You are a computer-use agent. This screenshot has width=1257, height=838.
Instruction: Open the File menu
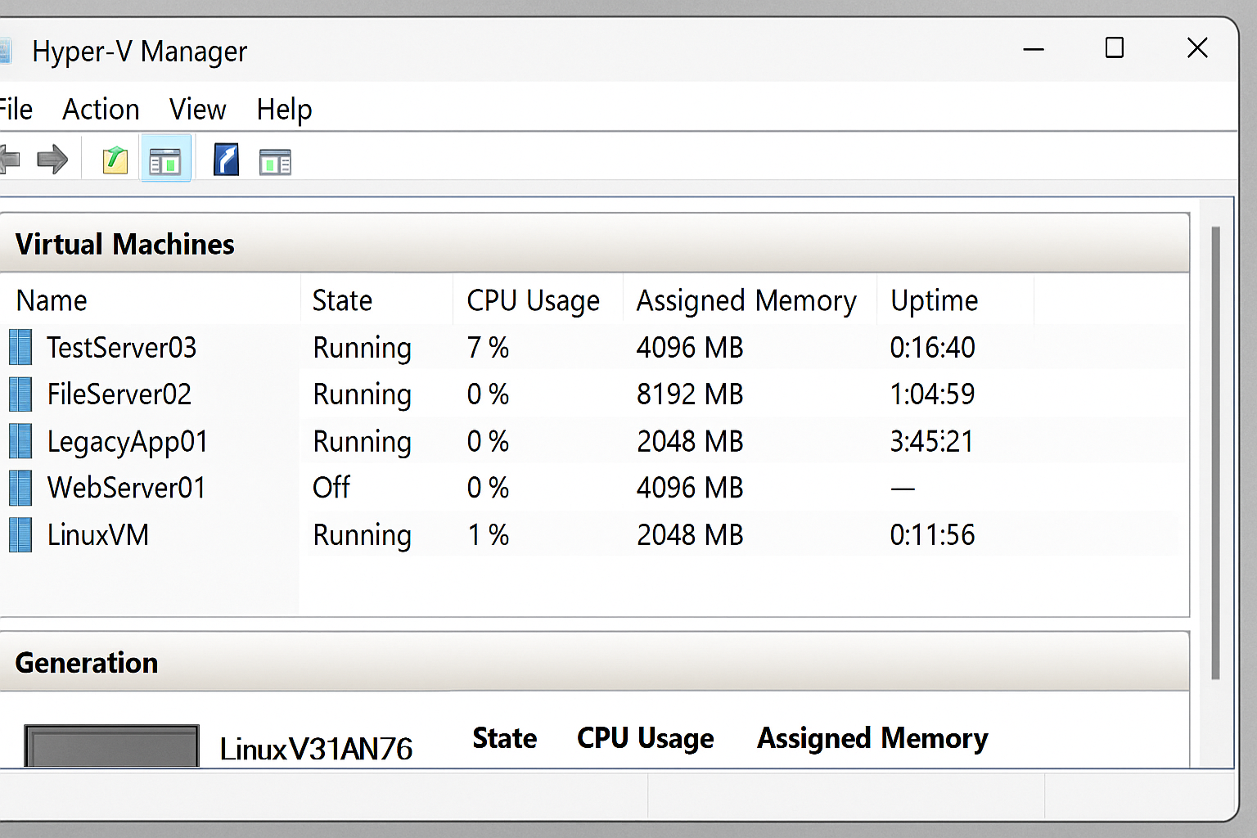pos(16,109)
